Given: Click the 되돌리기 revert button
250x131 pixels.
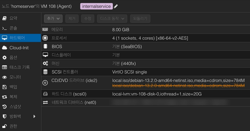Looking at the screenshot, I should coord(140,19).
